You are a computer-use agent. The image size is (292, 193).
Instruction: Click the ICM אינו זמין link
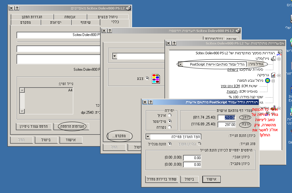pyautogui.click(x=230, y=86)
